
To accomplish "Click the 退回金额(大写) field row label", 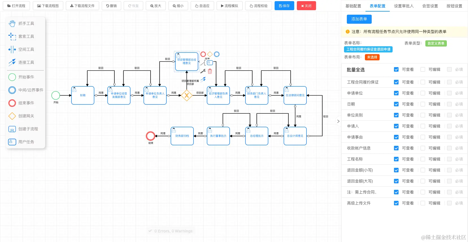I will pyautogui.click(x=360, y=181).
